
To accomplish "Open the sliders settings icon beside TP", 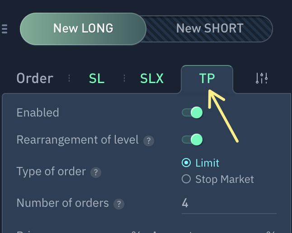I will (x=262, y=78).
